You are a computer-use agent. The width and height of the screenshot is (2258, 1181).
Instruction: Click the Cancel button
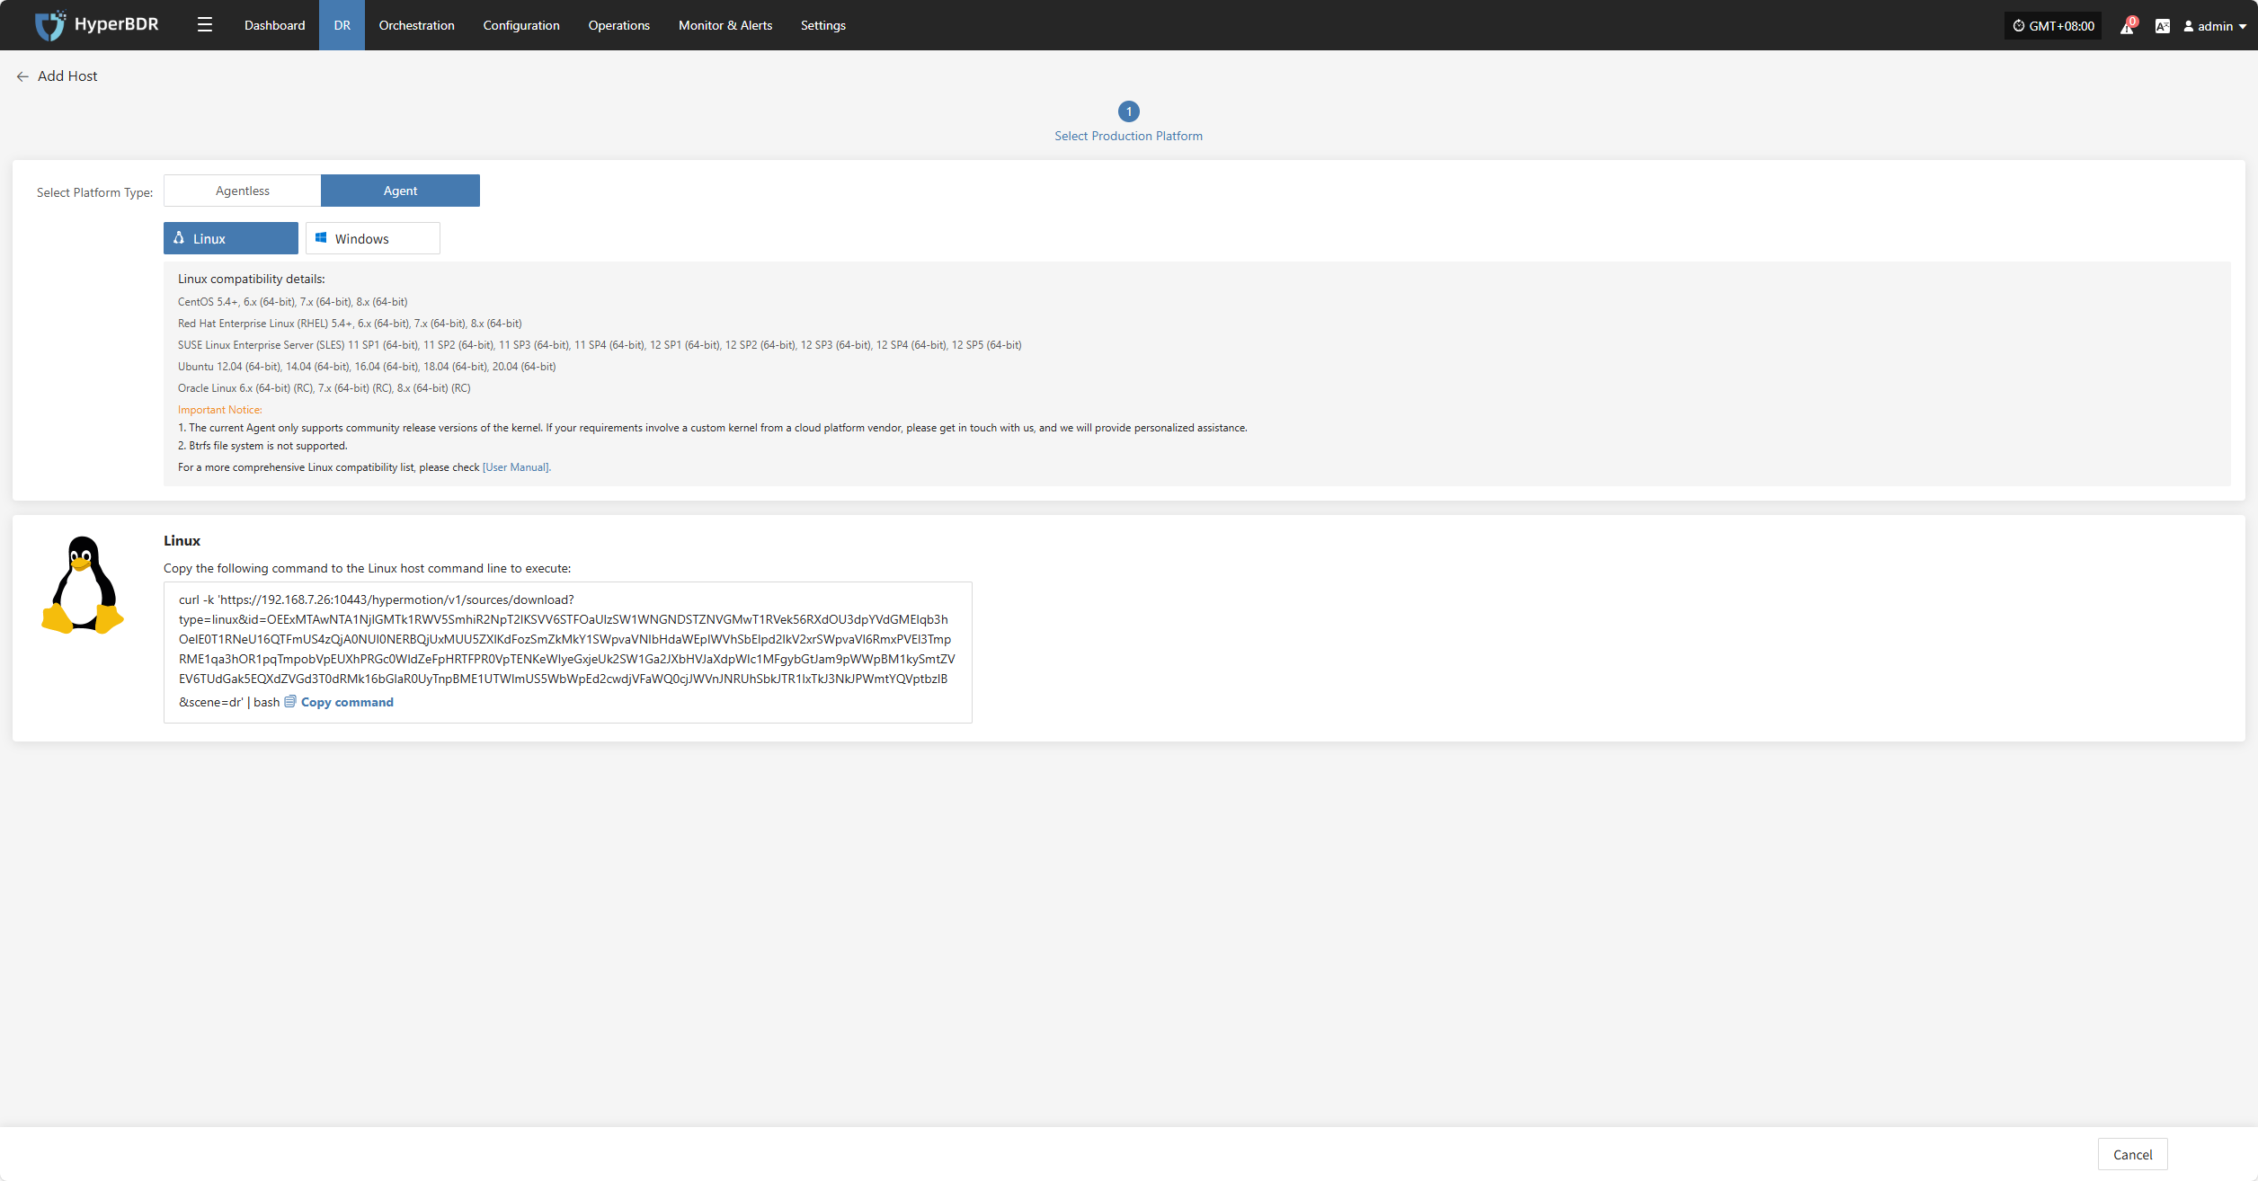[x=2132, y=1154]
